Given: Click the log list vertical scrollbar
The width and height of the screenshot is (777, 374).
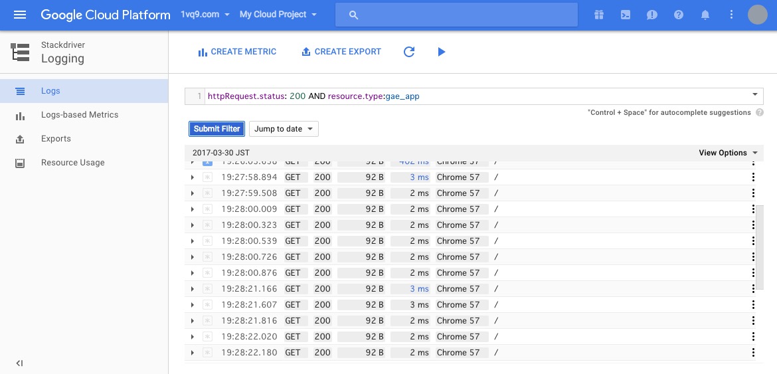Looking at the screenshot, I should coord(760,248).
